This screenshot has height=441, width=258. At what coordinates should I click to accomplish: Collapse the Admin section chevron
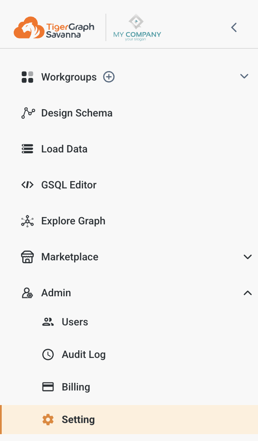[x=248, y=293]
